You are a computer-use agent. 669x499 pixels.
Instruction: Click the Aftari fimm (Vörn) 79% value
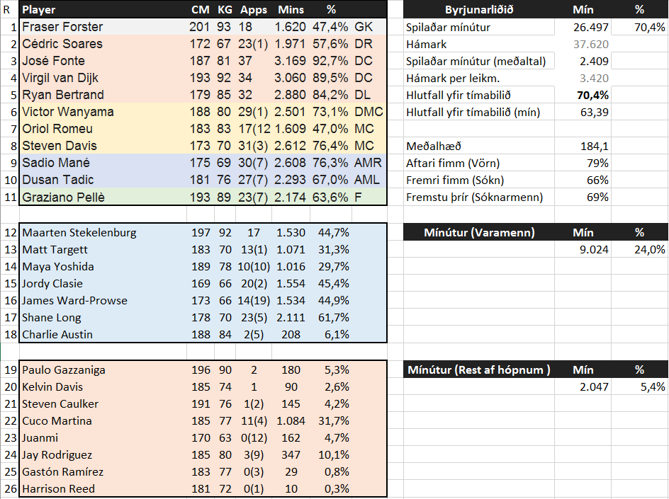pos(583,164)
